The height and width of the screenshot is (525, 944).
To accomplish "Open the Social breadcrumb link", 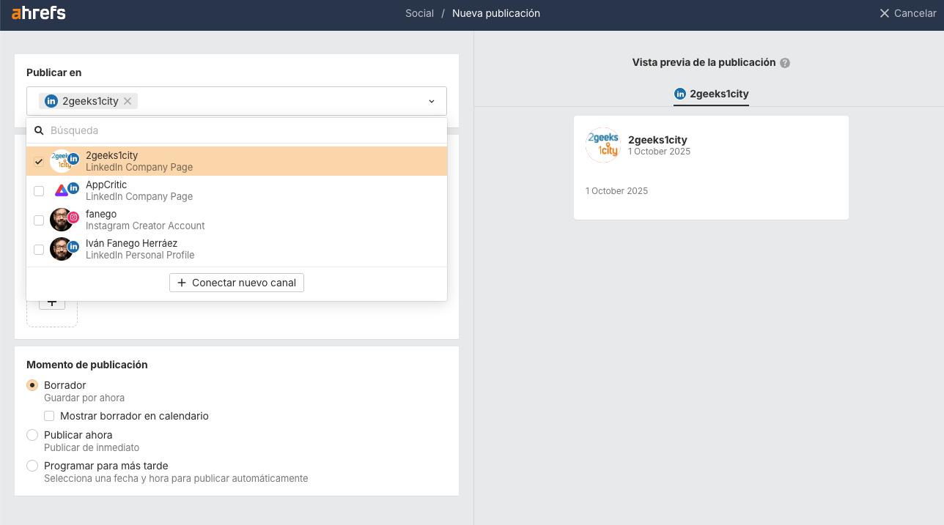I will click(419, 13).
